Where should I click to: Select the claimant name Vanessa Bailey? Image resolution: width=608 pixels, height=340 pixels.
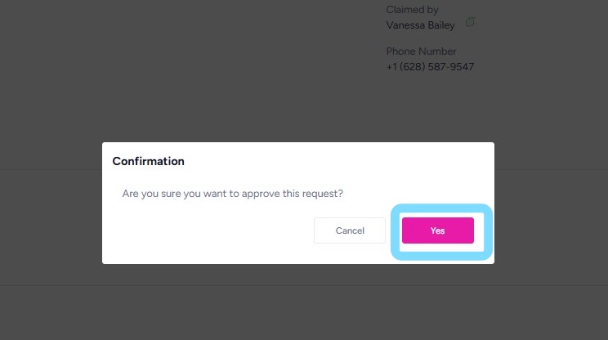[x=420, y=25]
